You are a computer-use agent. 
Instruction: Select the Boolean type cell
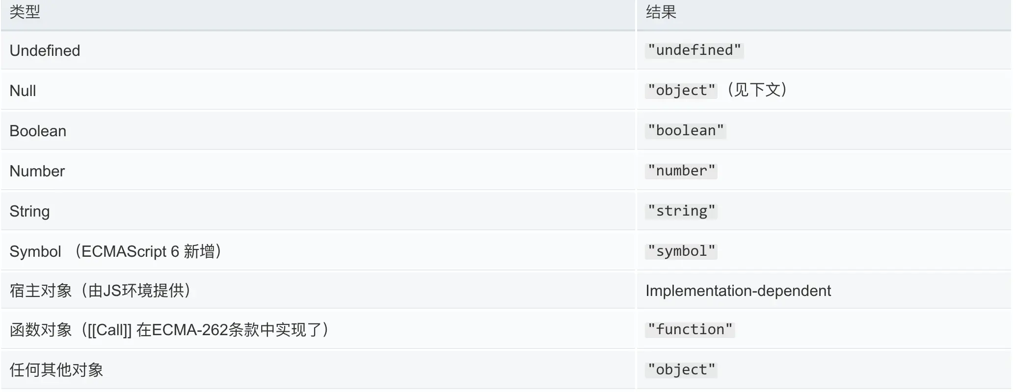(x=38, y=131)
